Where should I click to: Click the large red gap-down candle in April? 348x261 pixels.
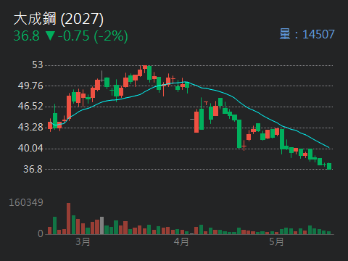[196, 122]
